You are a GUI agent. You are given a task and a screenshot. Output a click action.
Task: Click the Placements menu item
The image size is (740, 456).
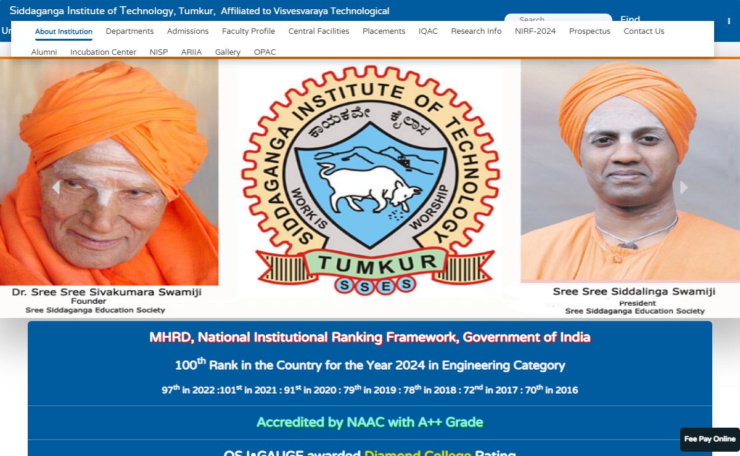click(x=384, y=31)
